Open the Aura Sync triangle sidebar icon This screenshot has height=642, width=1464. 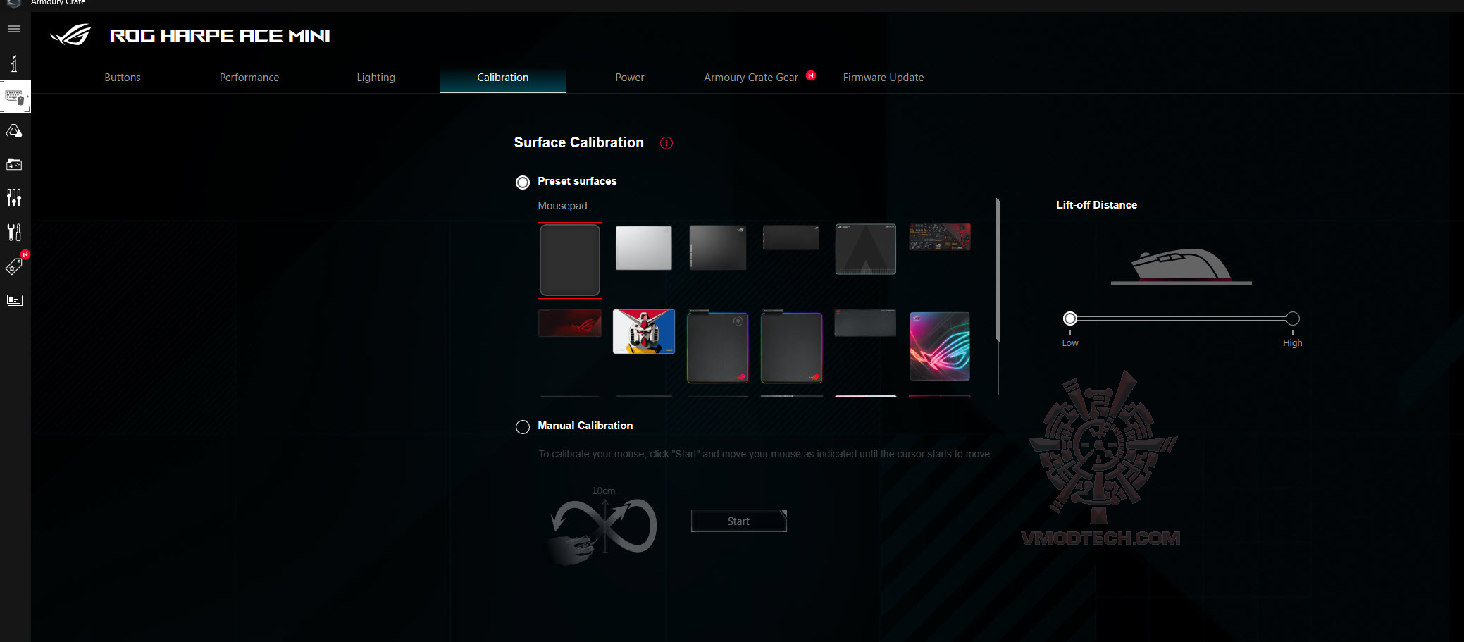[14, 131]
